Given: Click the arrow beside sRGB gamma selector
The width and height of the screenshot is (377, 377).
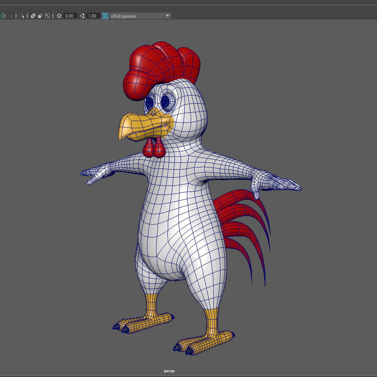Looking at the screenshot, I should point(167,16).
